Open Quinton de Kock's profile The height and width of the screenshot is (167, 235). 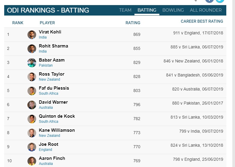pos(57,116)
